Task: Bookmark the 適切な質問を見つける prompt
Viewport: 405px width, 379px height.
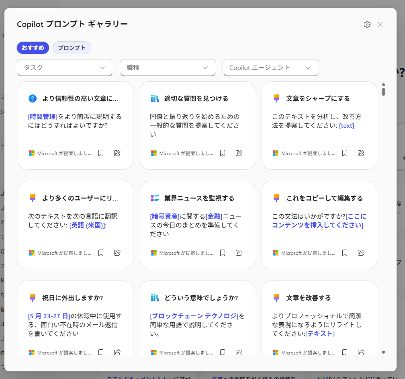Action: coord(223,153)
